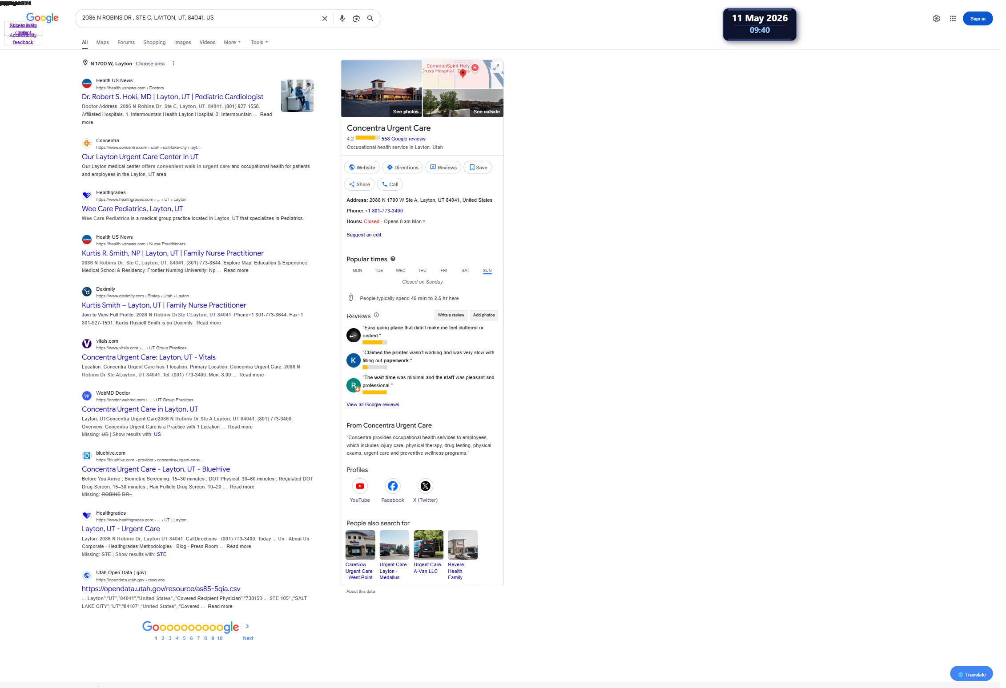
Task: Submit search with the magnifier icon
Action: [x=370, y=19]
